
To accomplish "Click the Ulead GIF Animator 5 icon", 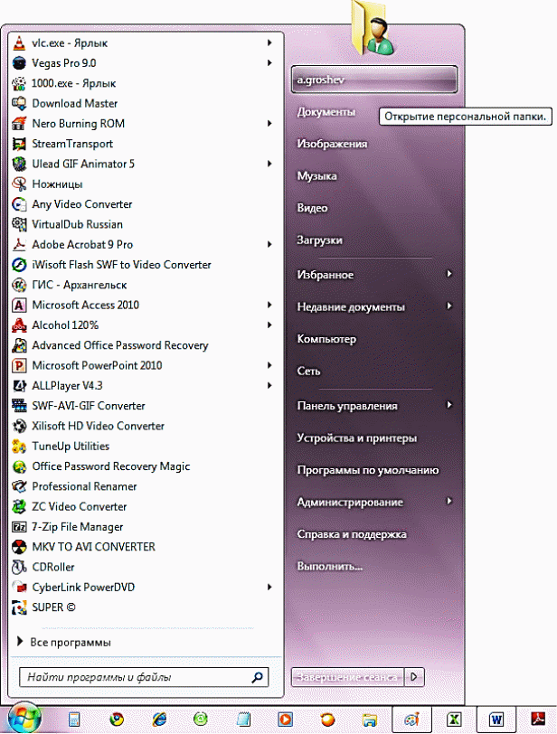I will tap(19, 164).
